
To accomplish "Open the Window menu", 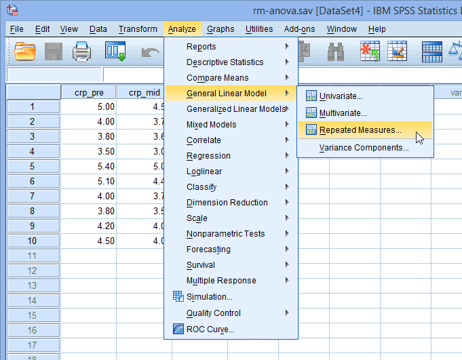I will [x=341, y=29].
